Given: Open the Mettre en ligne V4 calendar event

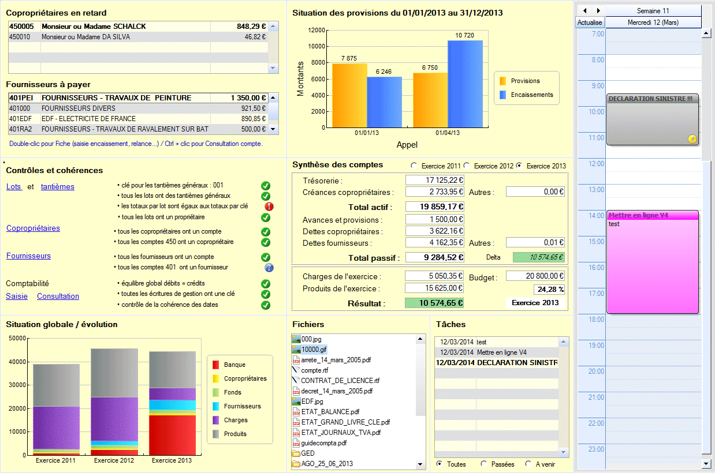Looking at the screenshot, I should tap(653, 262).
